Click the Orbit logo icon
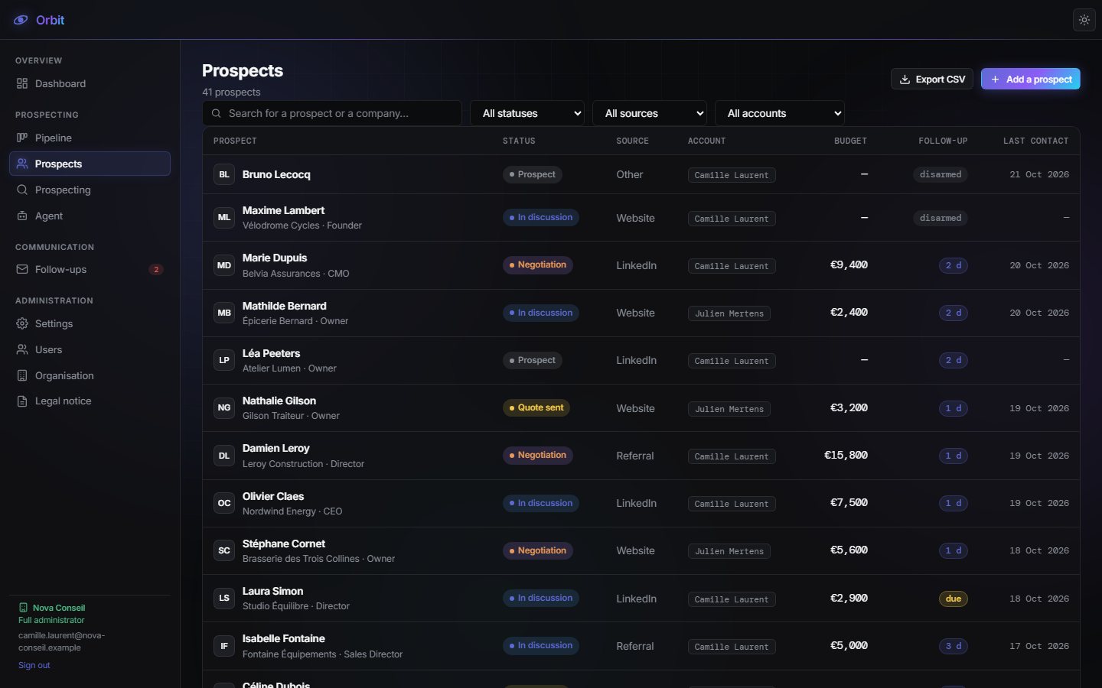Screen dimensions: 1102x688 21,20
